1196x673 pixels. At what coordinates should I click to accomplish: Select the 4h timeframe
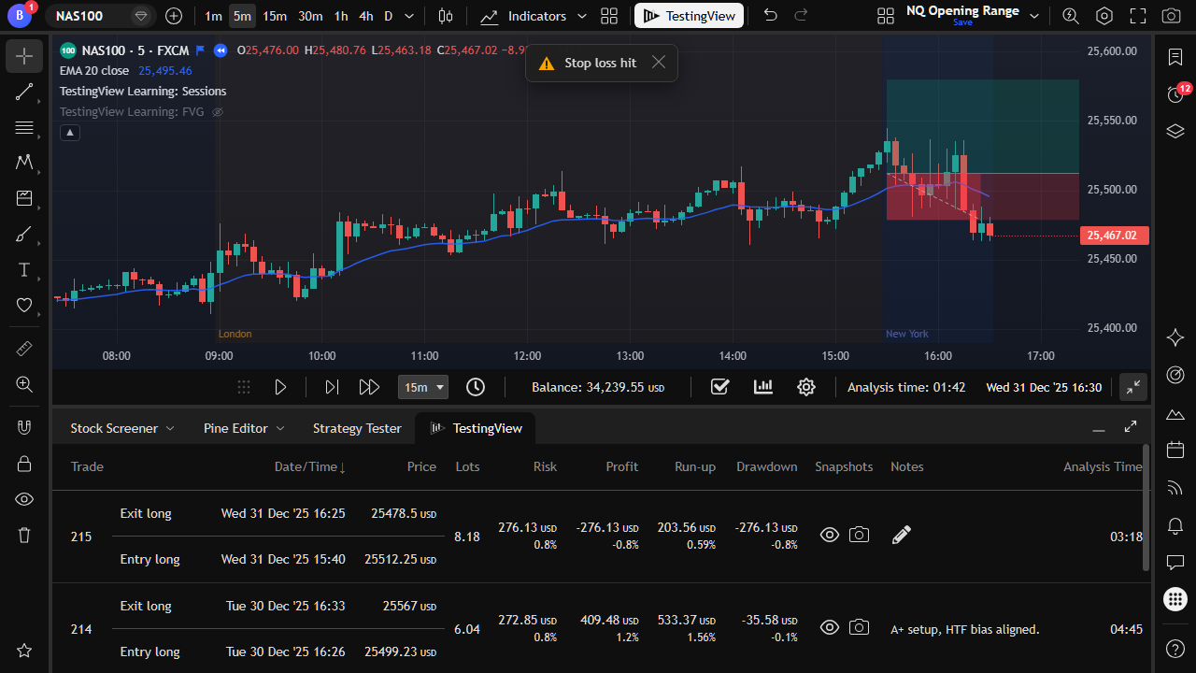click(366, 16)
